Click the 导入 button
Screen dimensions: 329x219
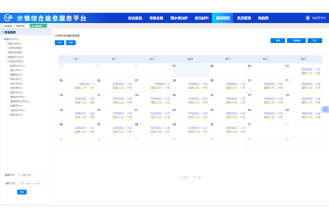(315, 41)
